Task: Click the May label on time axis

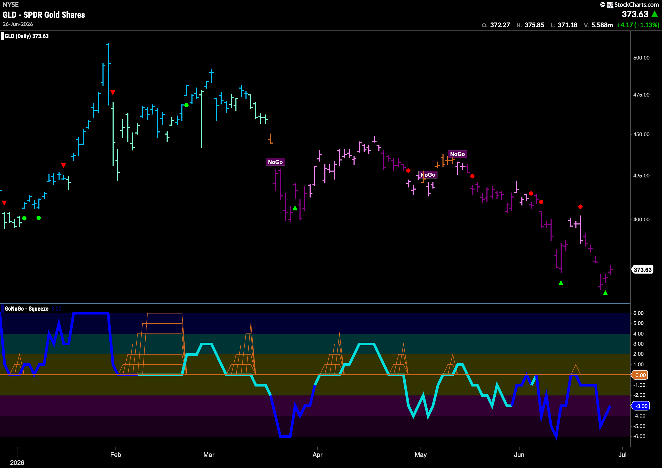Action: point(421,455)
